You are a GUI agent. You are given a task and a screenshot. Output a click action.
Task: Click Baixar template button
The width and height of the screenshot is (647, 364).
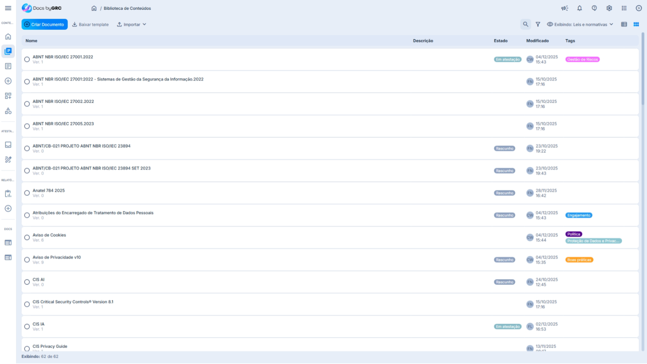click(90, 24)
